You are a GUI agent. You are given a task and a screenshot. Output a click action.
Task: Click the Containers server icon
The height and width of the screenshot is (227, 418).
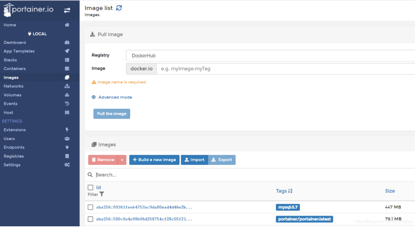coord(67,69)
